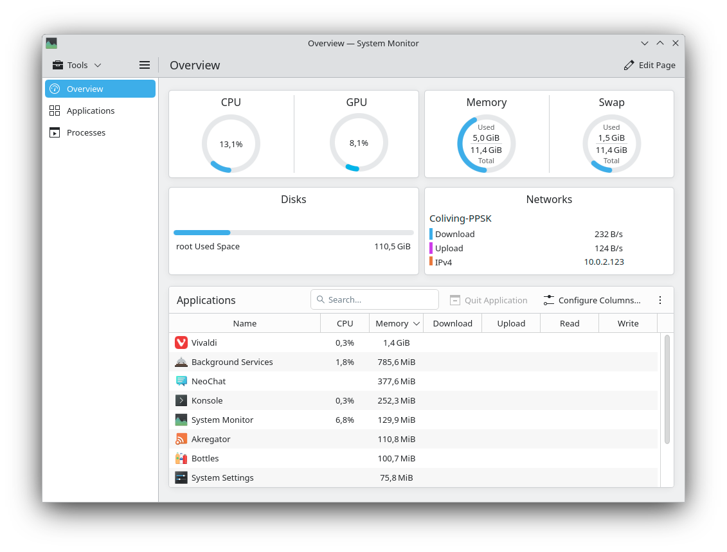This screenshot has width=727, height=552.
Task: Open the three-dot applications options menu
Action: (x=660, y=300)
